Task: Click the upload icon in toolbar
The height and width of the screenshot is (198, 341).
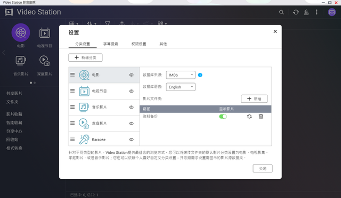Action: point(122,23)
